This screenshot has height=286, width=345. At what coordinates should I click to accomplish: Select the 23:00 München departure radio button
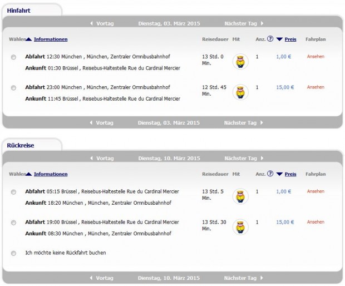pos(13,88)
